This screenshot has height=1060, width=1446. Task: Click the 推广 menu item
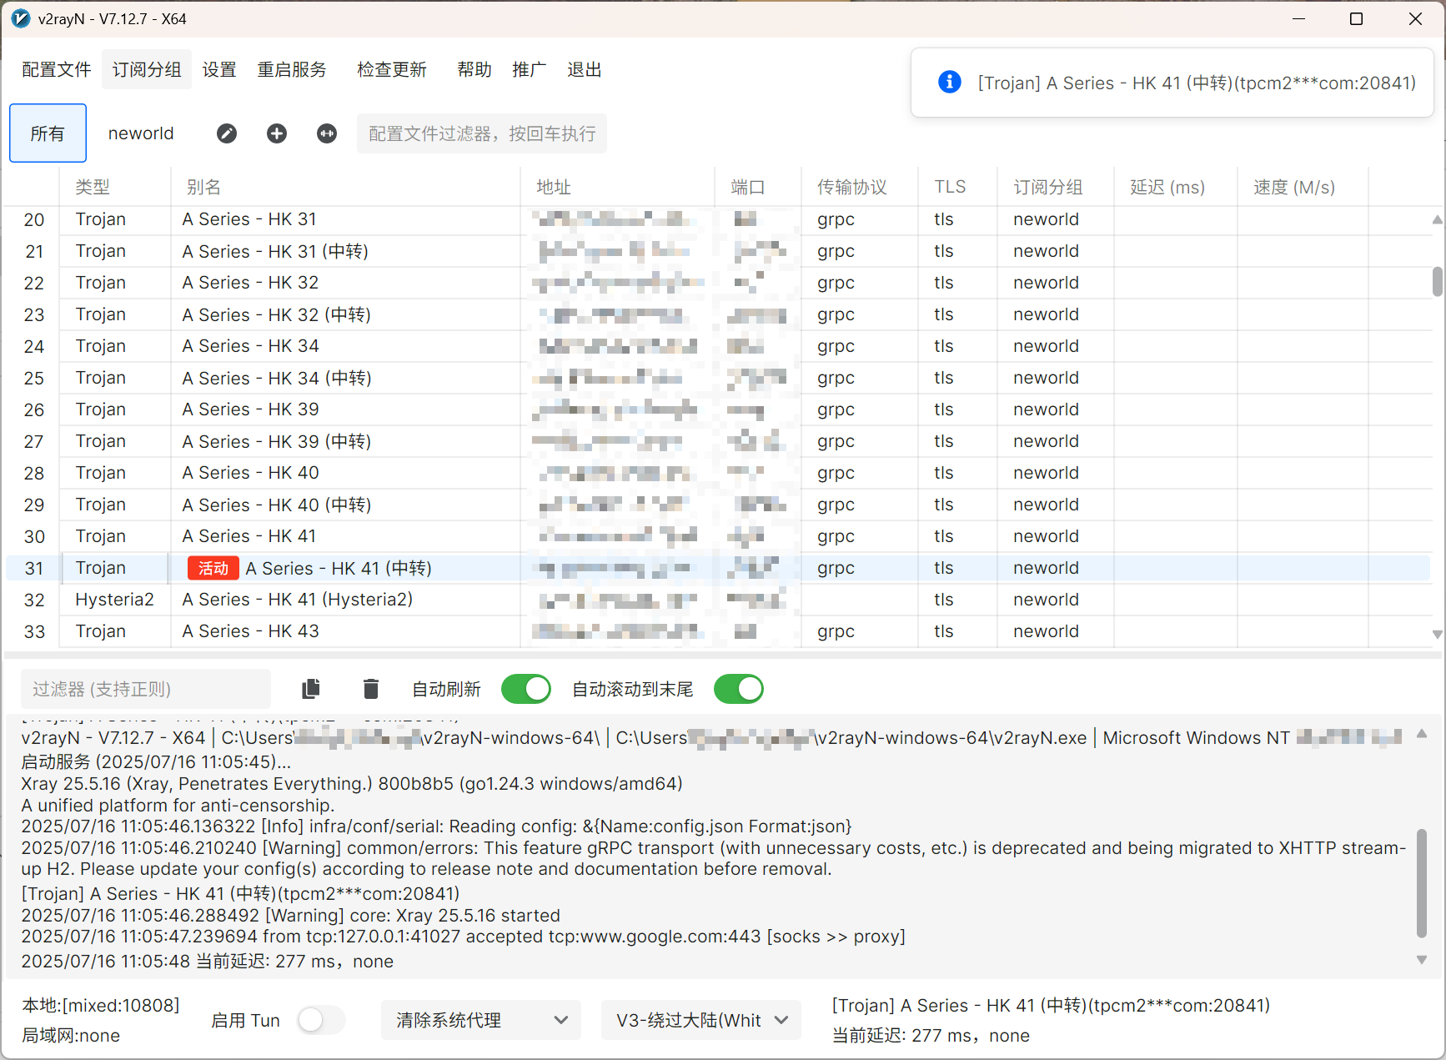pyautogui.click(x=530, y=69)
